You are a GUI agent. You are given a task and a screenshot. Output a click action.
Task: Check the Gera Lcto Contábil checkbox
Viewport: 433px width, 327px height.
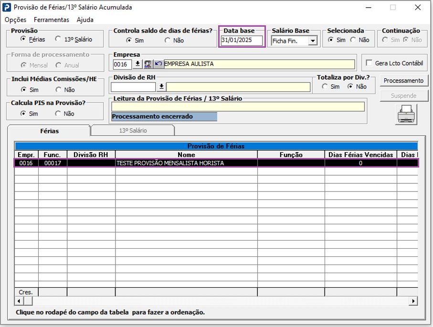369,63
